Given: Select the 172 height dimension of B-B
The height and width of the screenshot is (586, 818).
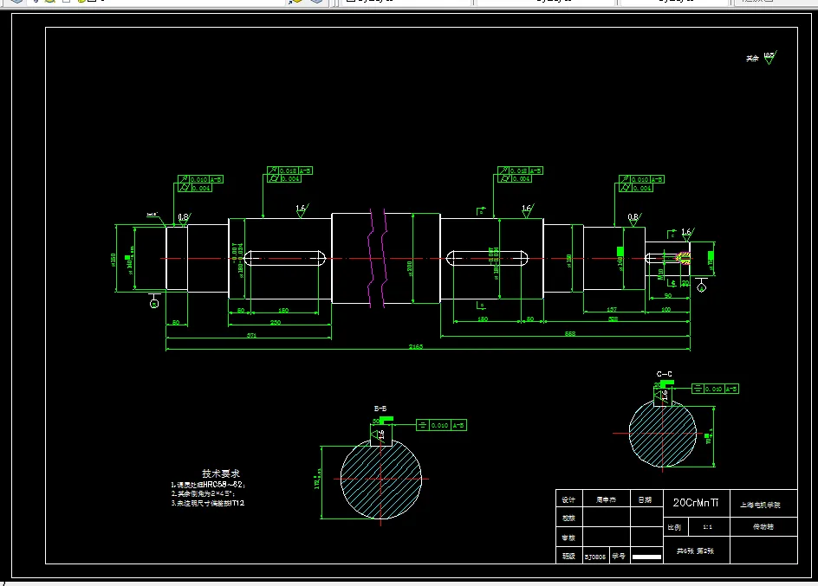Looking at the screenshot, I should click(x=316, y=480).
